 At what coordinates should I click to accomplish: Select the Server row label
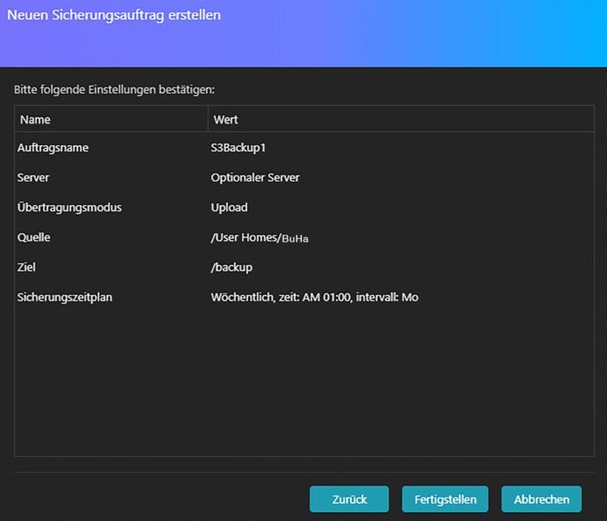point(34,177)
